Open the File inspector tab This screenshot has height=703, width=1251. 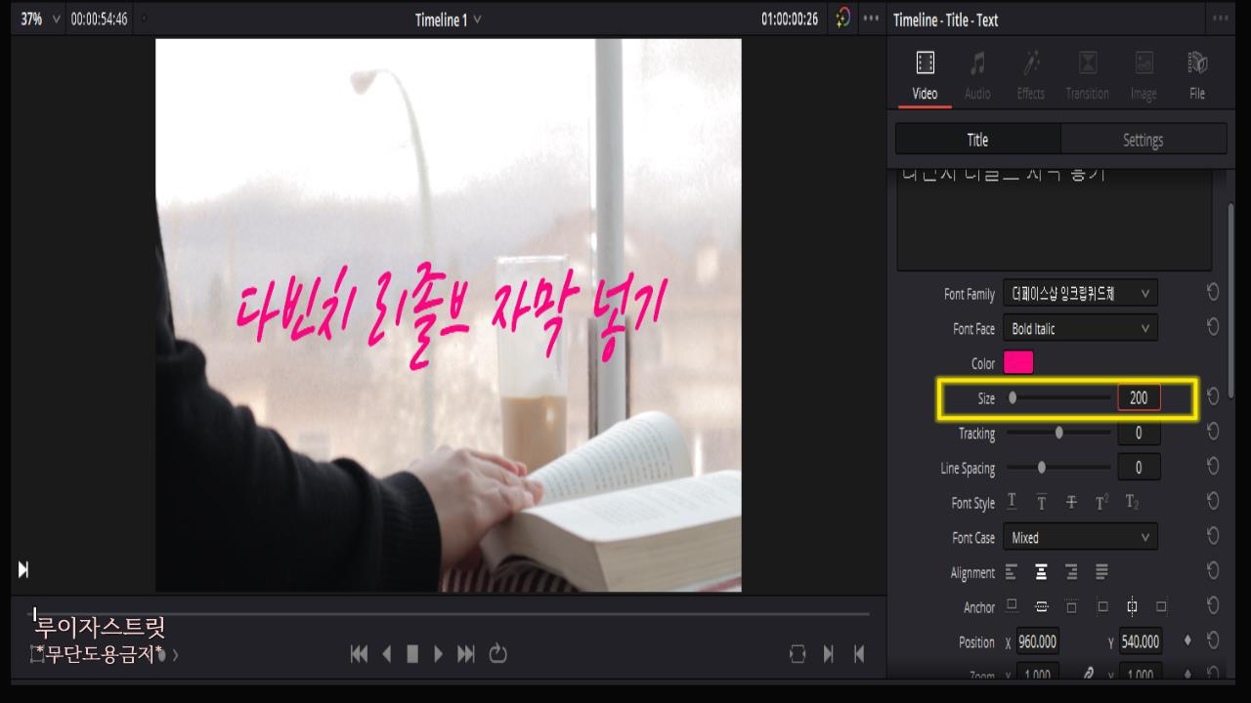(1197, 76)
